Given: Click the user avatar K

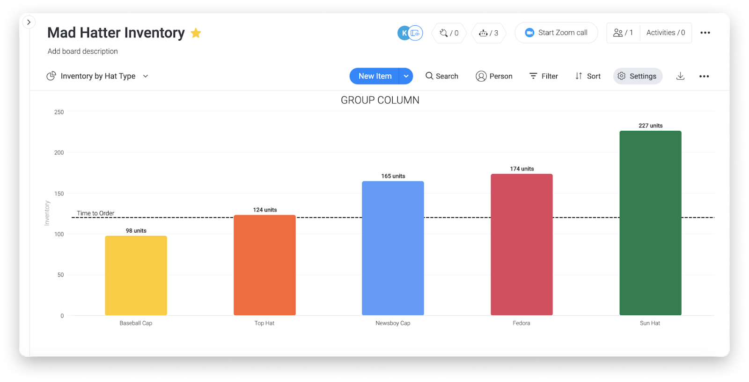Looking at the screenshot, I should pyautogui.click(x=404, y=33).
